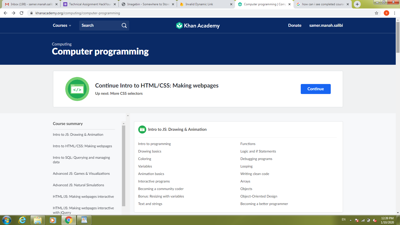Viewport: 400px width, 225px height.
Task: Open Object-Oriented Design lesson
Action: click(x=259, y=196)
